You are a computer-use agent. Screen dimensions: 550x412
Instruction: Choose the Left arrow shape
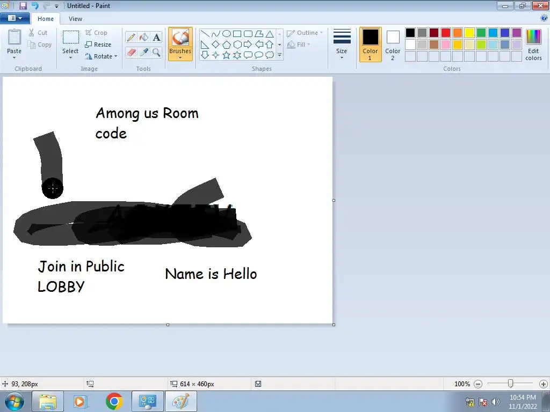coord(259,45)
